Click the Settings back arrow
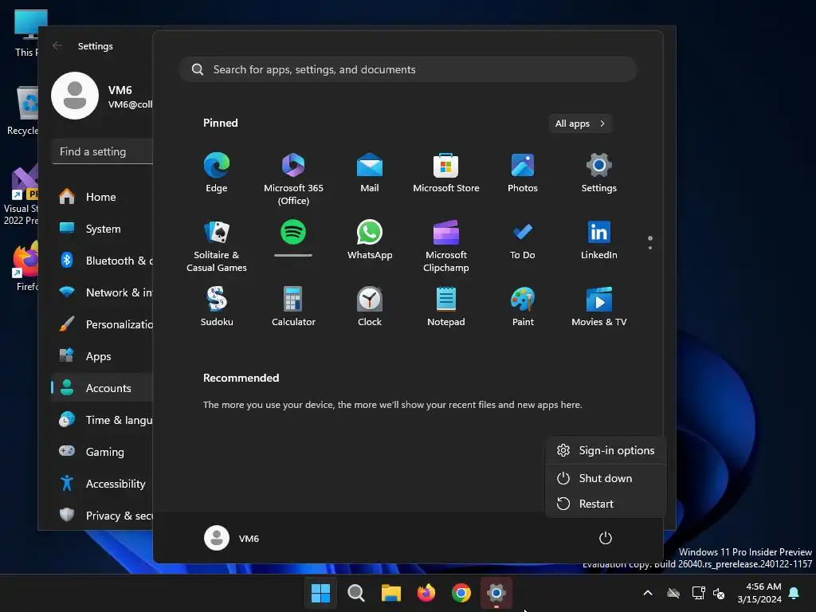The image size is (816, 612). click(57, 45)
